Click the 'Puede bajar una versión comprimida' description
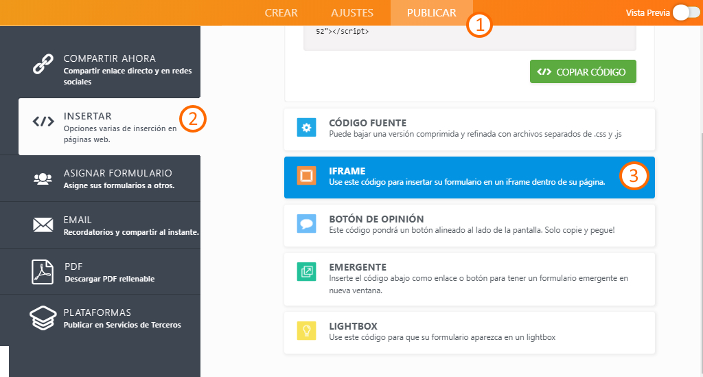The image size is (703, 377). [475, 134]
